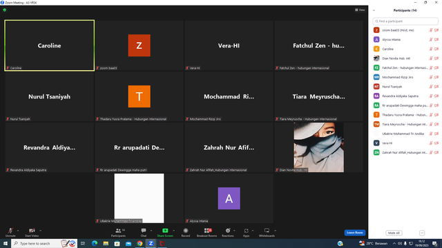The image size is (442, 248).
Task: Open audio options arrow beside Unmute
Action: (x=18, y=231)
